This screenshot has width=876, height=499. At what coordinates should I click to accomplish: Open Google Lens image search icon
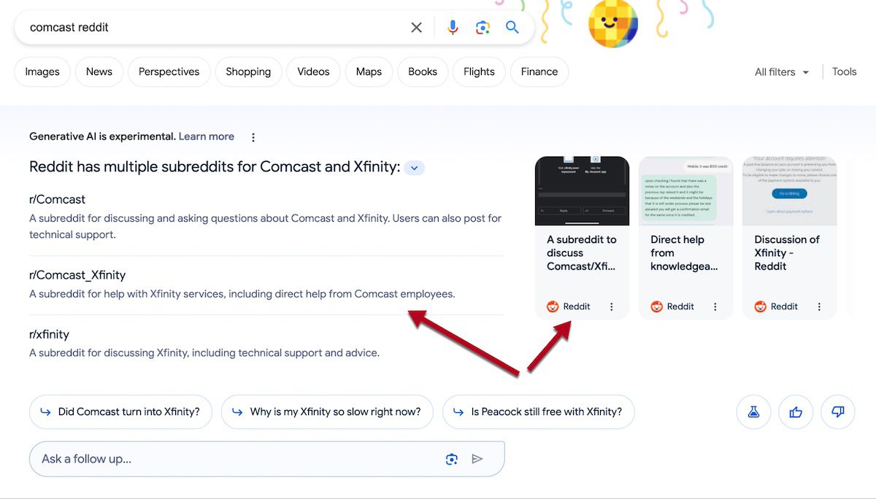(x=483, y=28)
